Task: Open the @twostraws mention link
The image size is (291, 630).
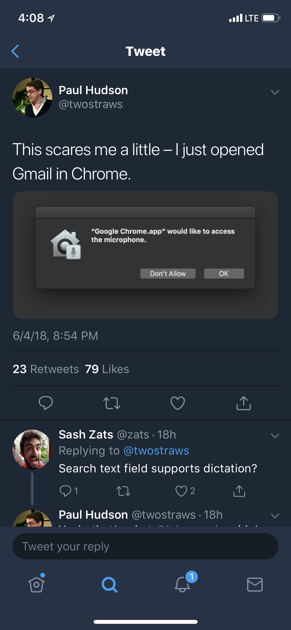Action: point(156,451)
